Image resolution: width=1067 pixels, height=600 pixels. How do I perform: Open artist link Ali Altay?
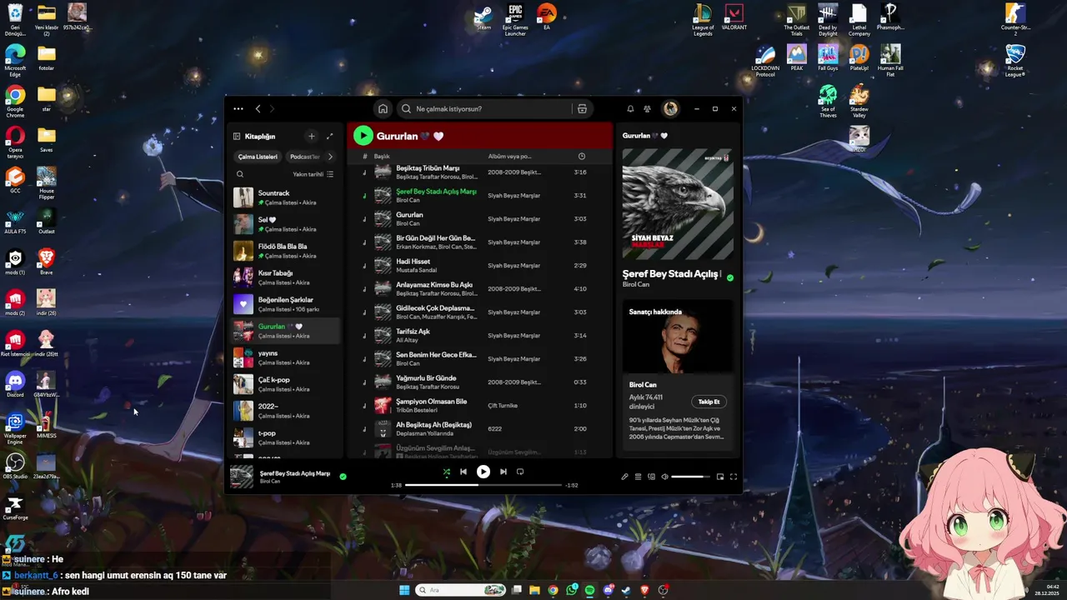pyautogui.click(x=407, y=341)
